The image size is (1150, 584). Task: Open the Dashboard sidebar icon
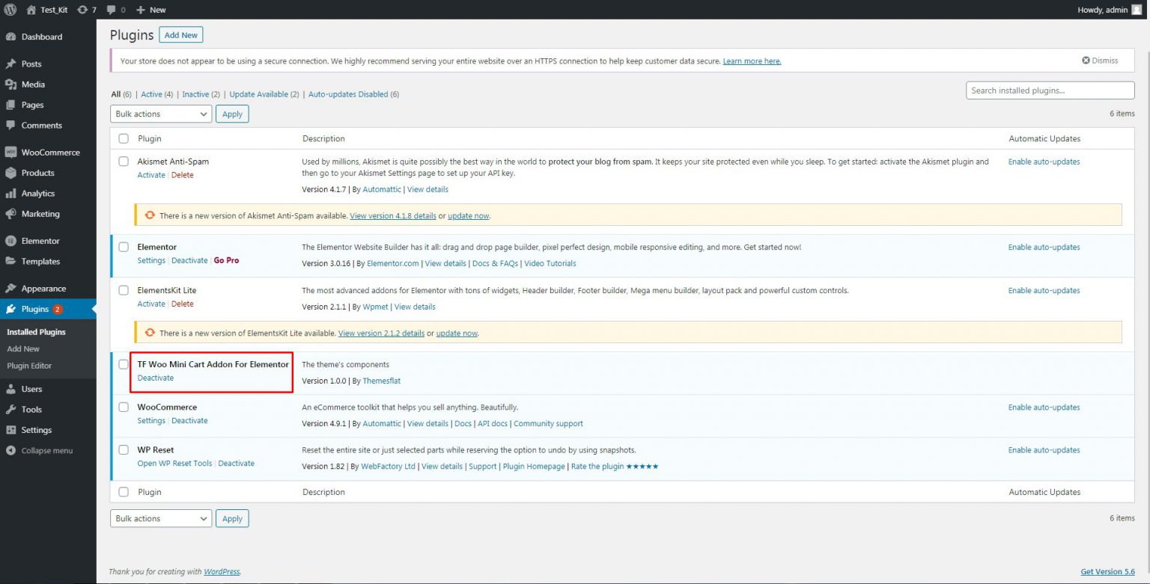tap(10, 37)
